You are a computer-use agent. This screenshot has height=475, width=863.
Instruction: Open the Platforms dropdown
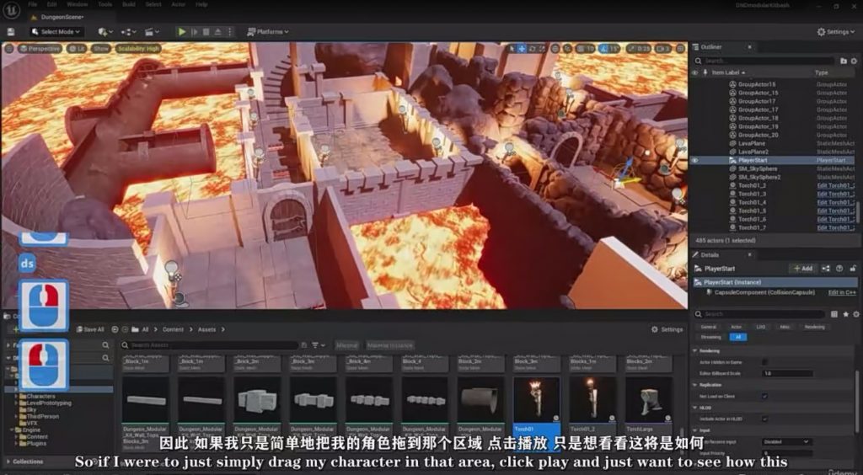pyautogui.click(x=268, y=32)
